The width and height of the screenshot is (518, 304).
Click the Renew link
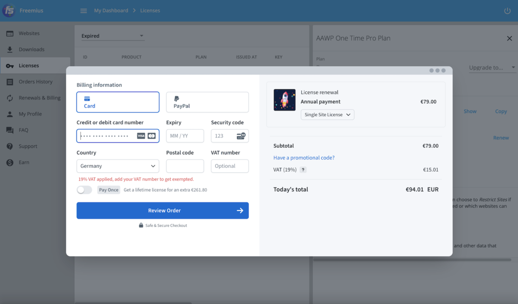click(501, 138)
